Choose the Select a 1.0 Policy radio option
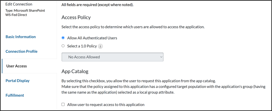The height and width of the screenshot is (111, 272). [x=63, y=46]
